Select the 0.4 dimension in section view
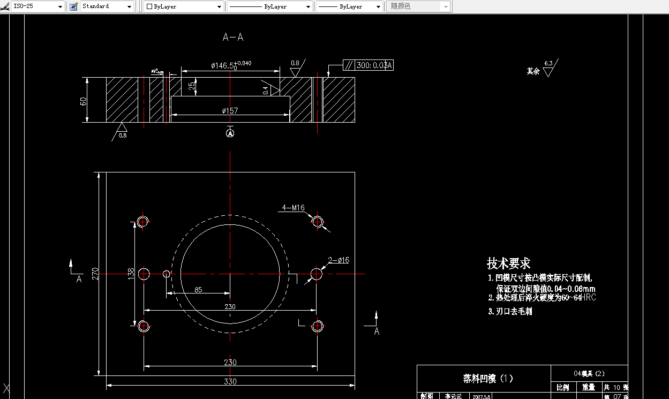This screenshot has height=399, width=669. (266, 90)
